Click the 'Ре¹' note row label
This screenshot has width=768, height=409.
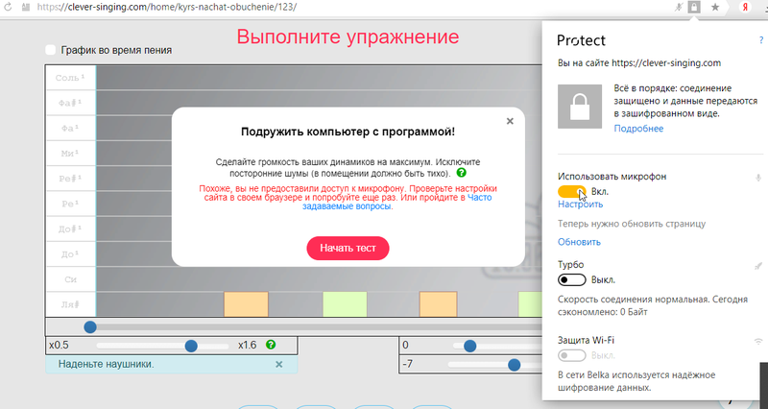70,204
